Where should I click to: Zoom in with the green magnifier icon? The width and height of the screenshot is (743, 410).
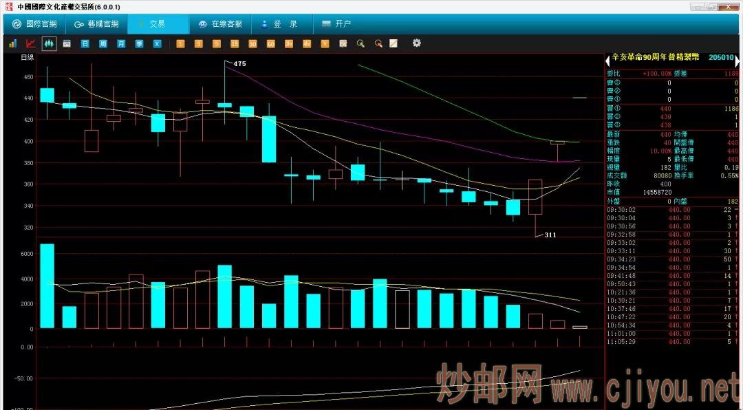point(361,43)
